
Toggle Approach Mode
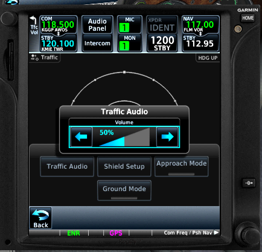[x=182, y=167]
